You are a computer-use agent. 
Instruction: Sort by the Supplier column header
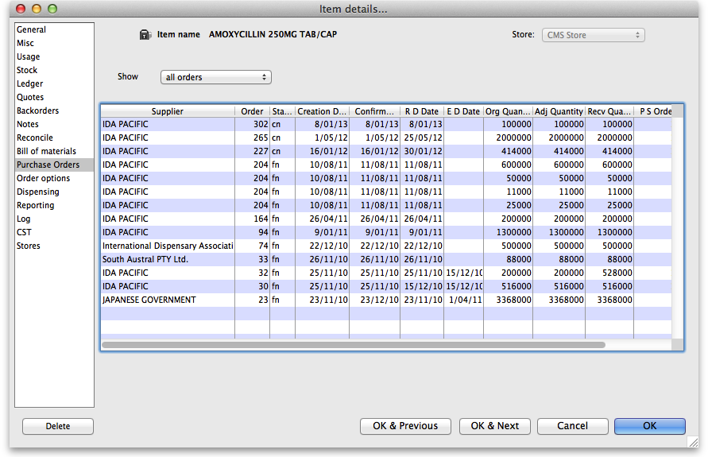[167, 111]
